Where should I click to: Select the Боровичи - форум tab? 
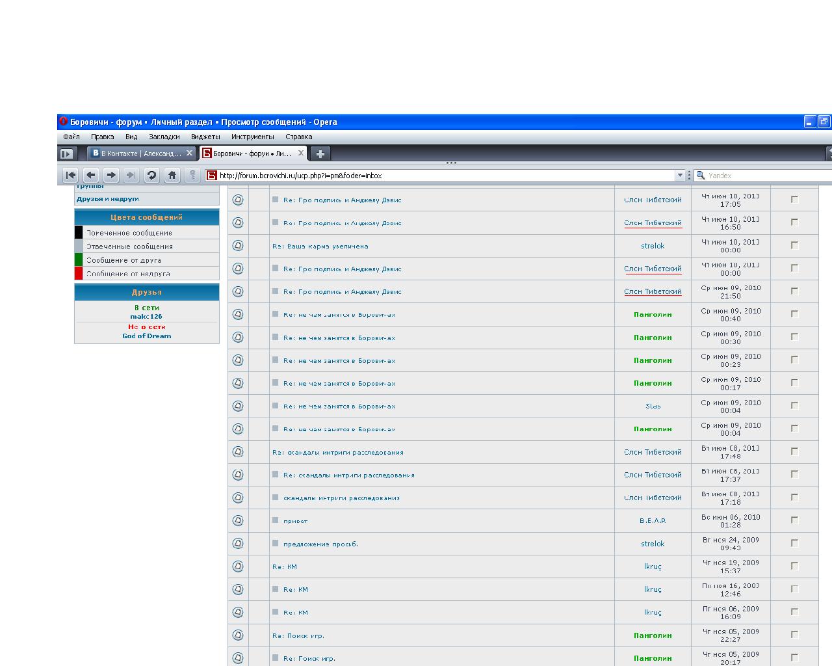click(x=253, y=153)
